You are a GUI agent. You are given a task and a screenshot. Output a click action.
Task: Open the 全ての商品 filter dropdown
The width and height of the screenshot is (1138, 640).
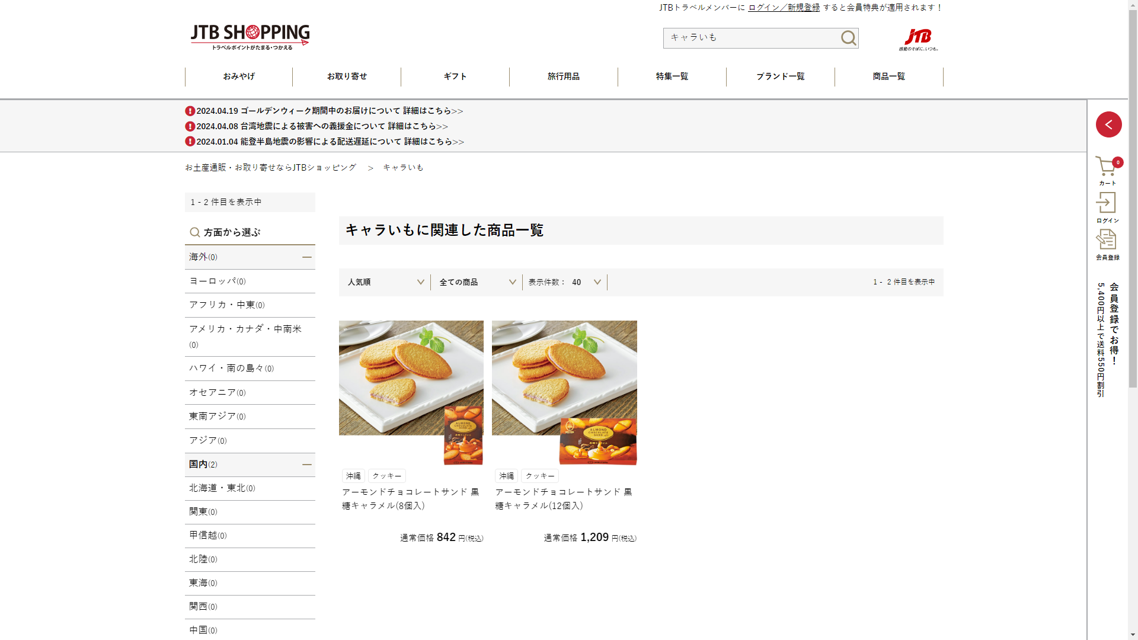point(477,282)
